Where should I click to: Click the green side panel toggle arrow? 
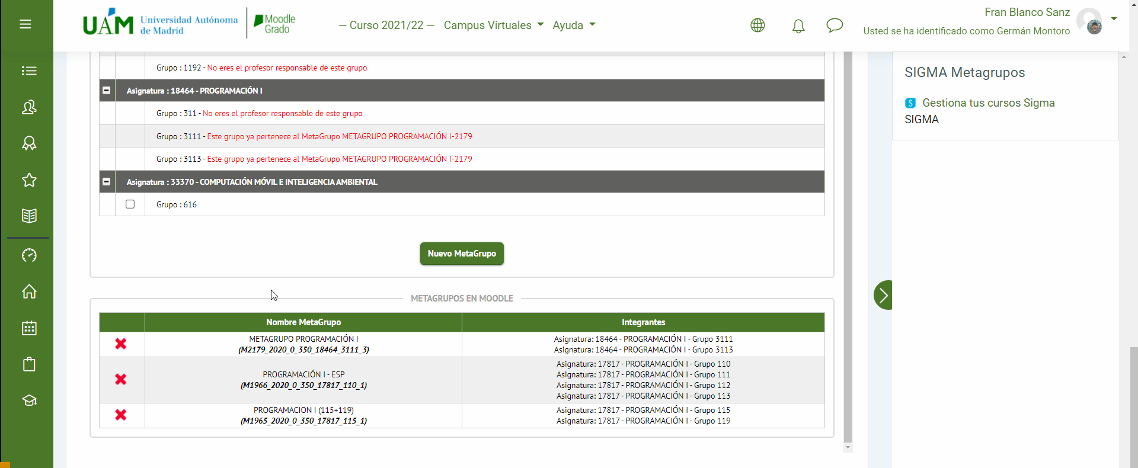click(883, 295)
